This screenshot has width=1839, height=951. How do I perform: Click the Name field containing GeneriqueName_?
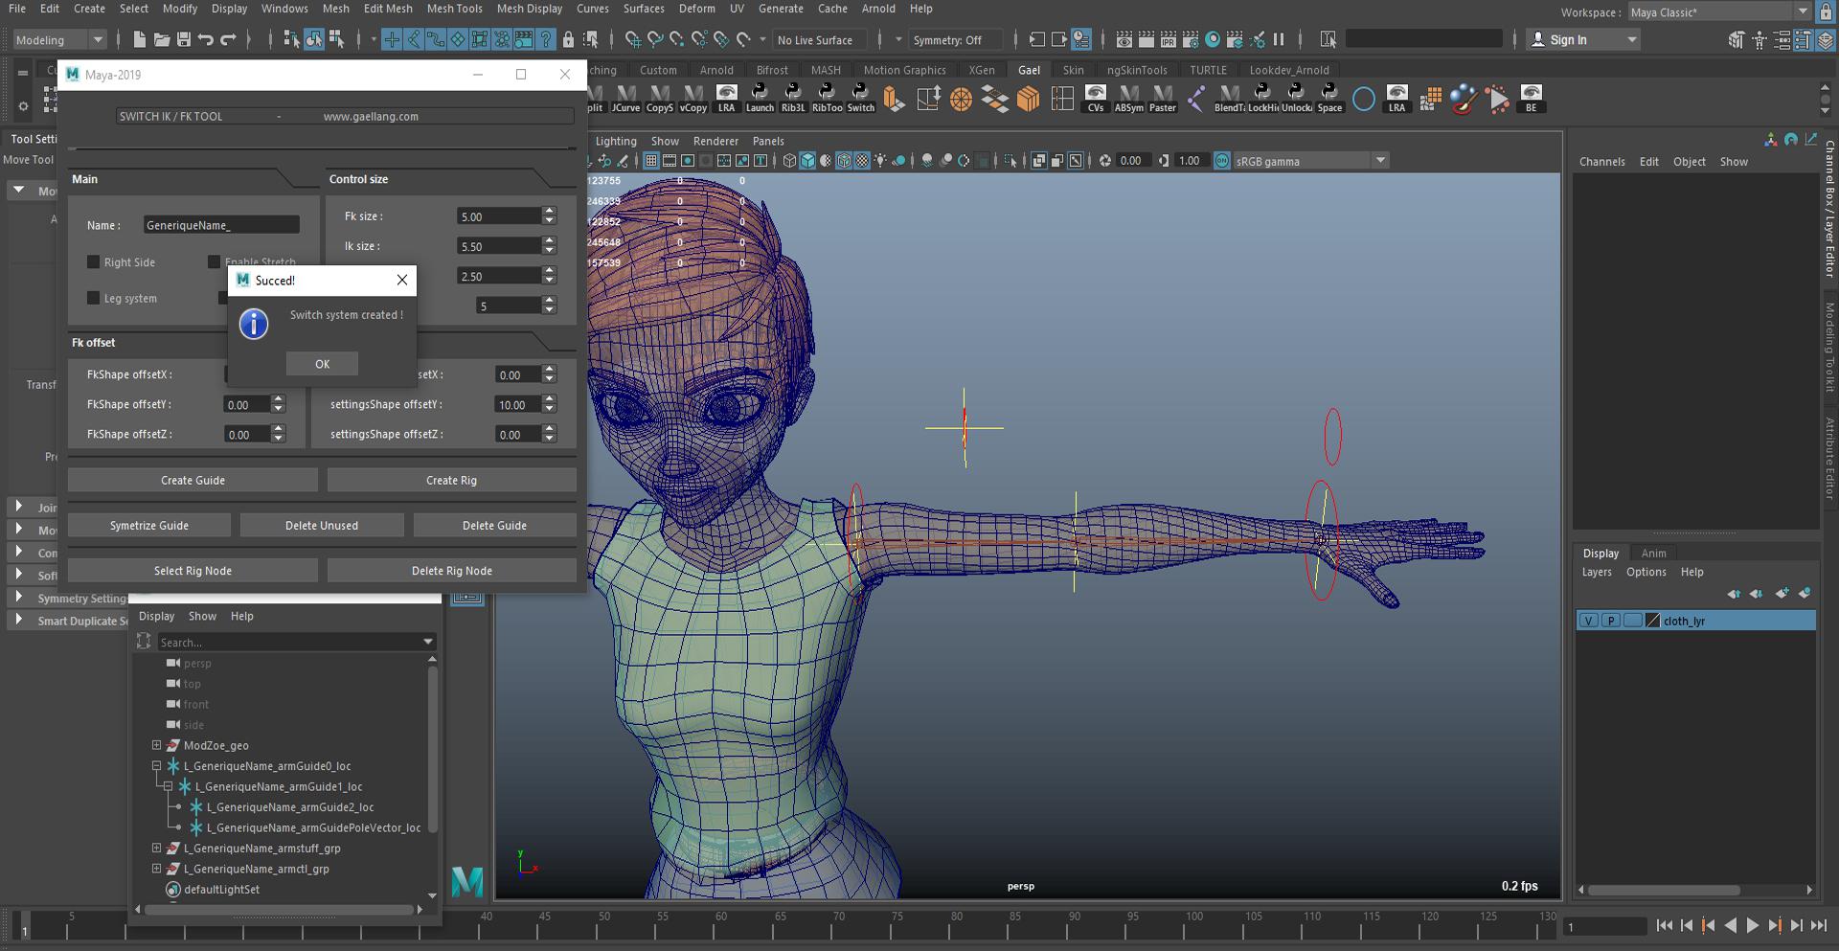220,225
